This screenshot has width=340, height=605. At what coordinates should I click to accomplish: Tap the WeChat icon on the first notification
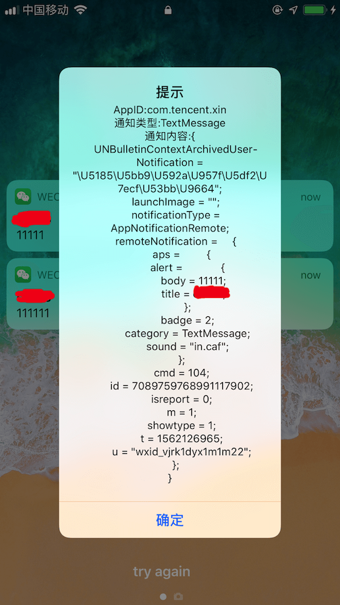coord(23,197)
